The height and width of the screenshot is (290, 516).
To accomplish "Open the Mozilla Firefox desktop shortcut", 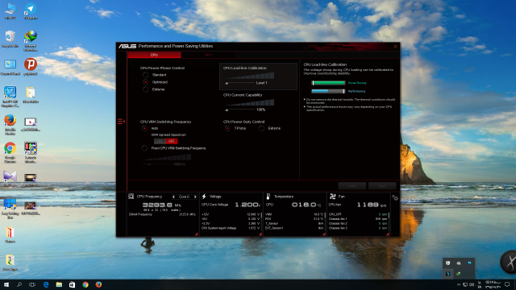I will coord(10,125).
